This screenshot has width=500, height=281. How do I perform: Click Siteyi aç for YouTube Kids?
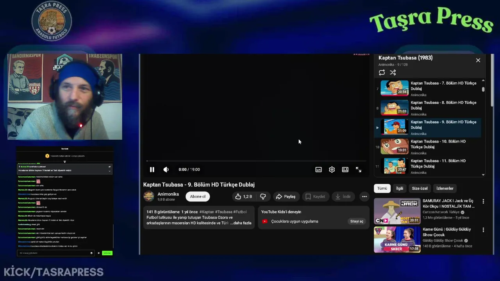click(x=357, y=221)
